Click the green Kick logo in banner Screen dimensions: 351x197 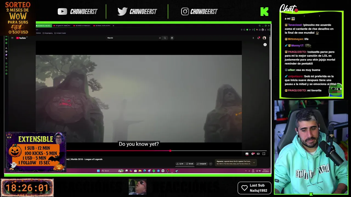[264, 11]
